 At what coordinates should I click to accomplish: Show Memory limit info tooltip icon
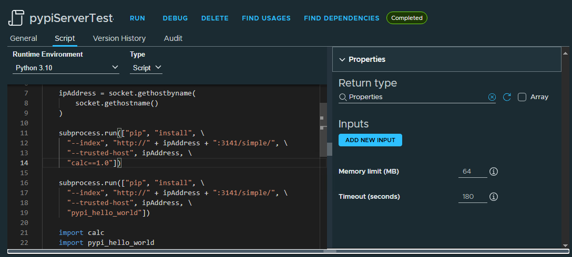[494, 172]
